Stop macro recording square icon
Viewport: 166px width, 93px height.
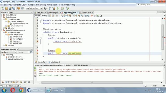coord(95,16)
